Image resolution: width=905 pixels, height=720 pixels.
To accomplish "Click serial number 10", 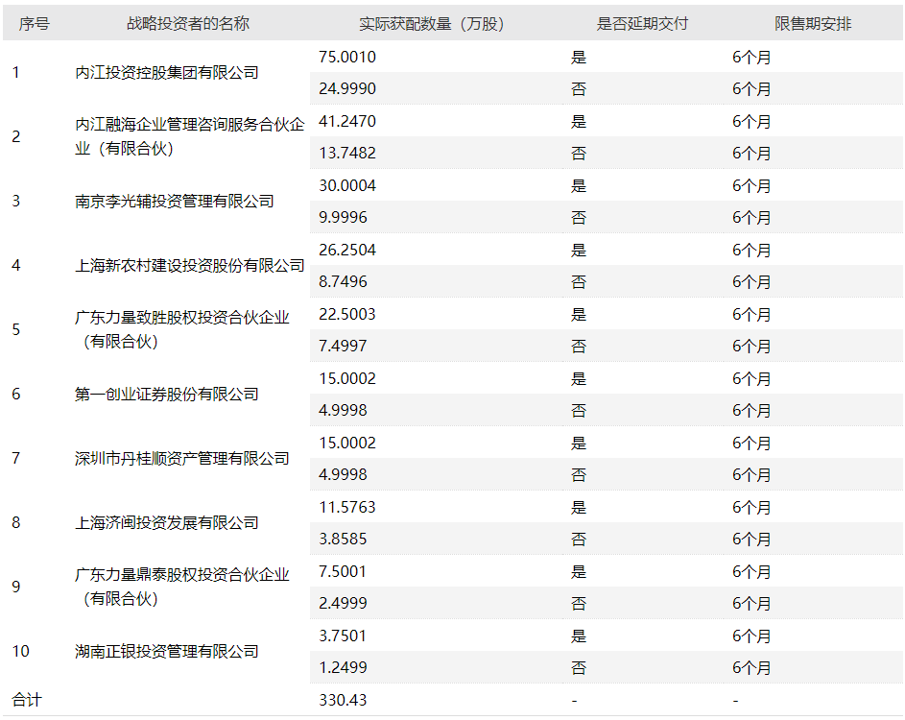I will (x=20, y=651).
